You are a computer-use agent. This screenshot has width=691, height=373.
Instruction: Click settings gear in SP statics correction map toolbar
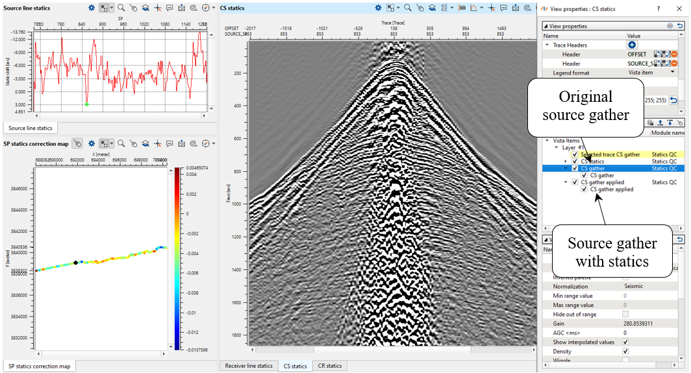click(x=92, y=143)
